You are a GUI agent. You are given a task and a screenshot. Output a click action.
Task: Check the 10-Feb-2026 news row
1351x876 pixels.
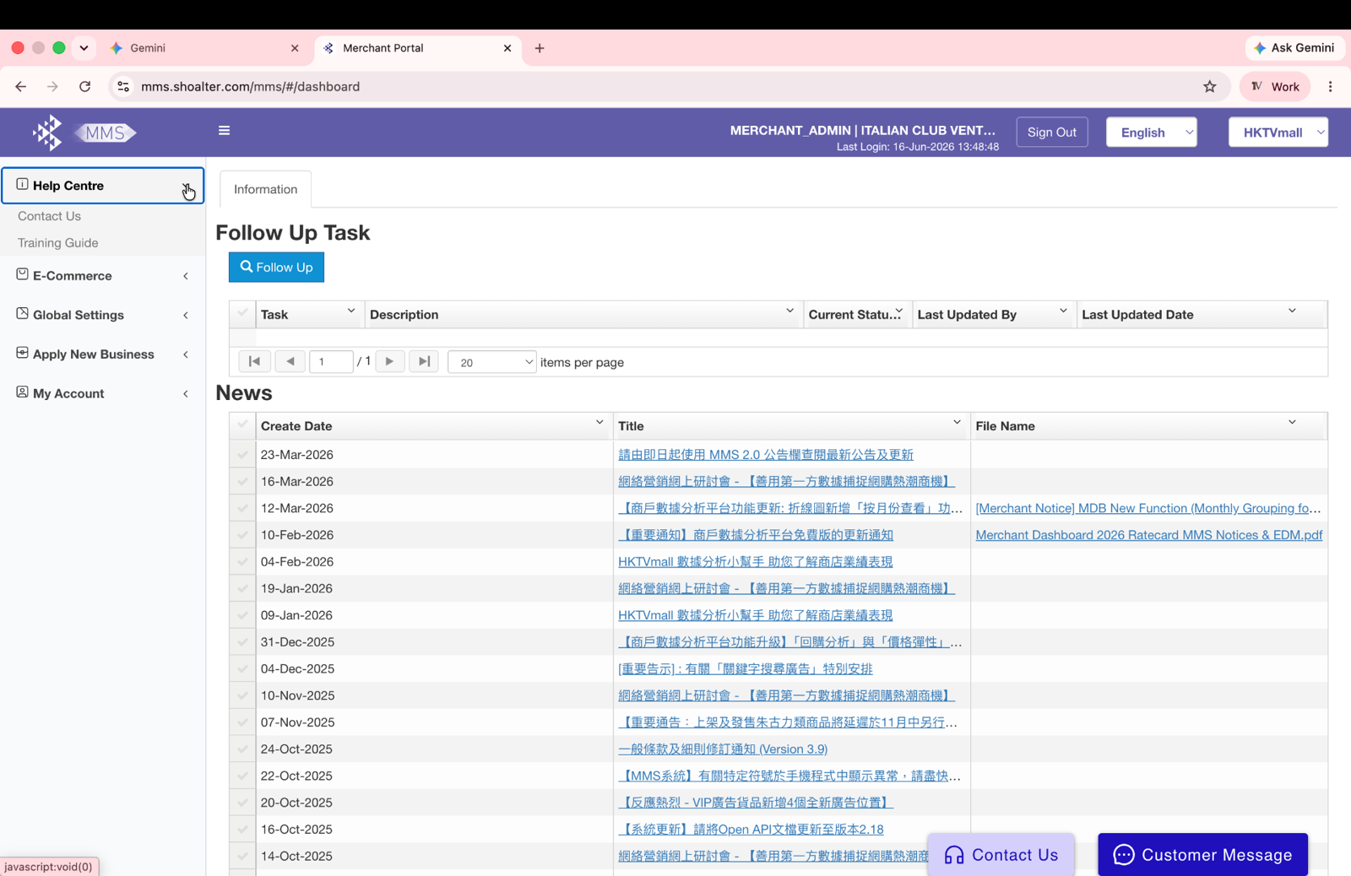click(x=242, y=535)
